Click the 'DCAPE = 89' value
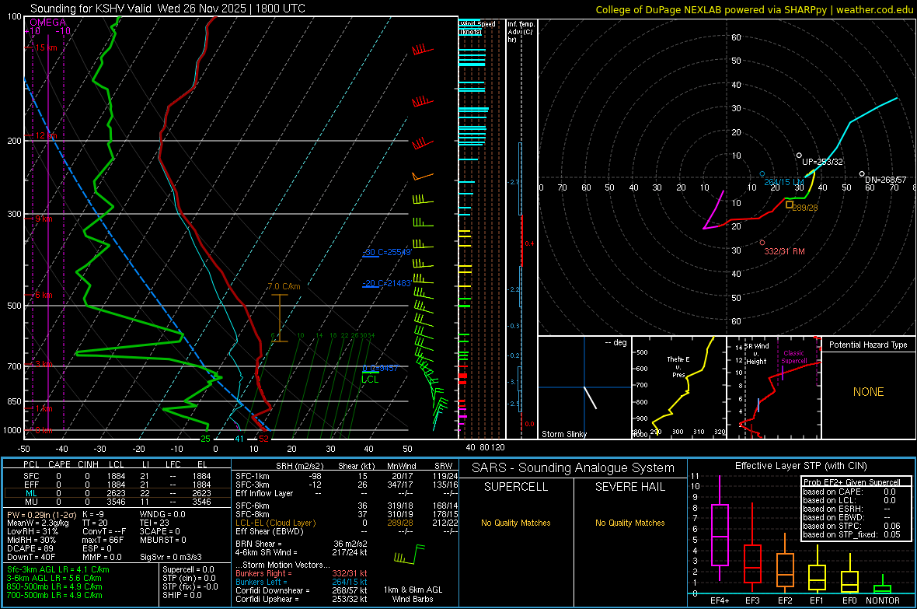The width and height of the screenshot is (917, 609). coord(30,548)
